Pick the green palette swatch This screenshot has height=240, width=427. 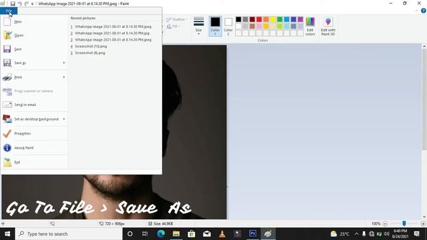click(x=280, y=19)
